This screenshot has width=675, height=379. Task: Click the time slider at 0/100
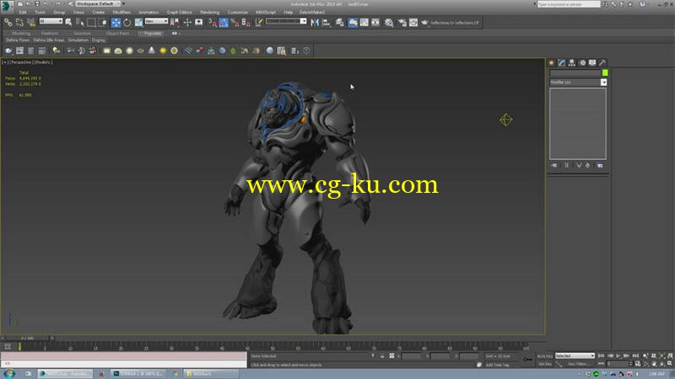[x=27, y=339]
